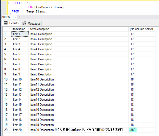
Task: Select row header number 20
Action: coord(7,130)
